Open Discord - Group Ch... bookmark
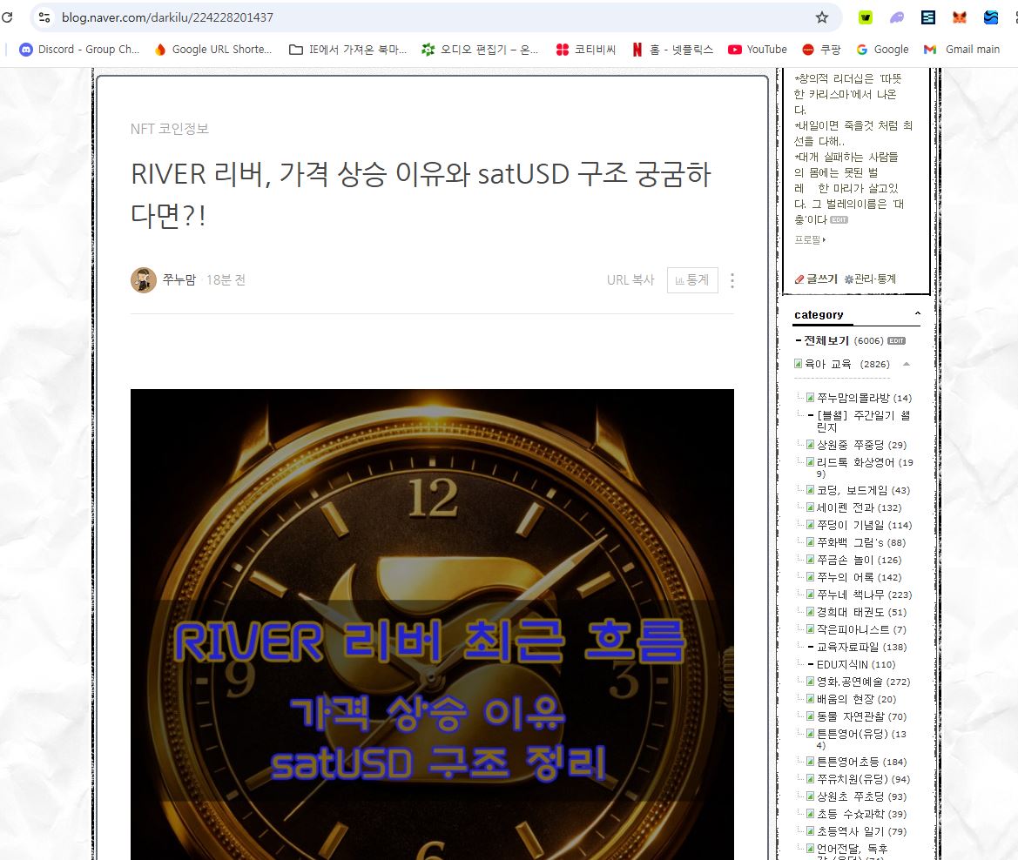Viewport: 1018px width, 860px height. (x=79, y=50)
